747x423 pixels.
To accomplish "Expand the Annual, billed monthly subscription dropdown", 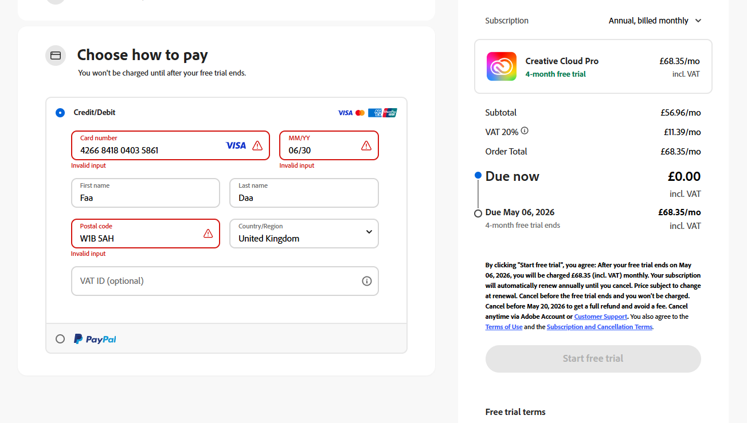I will coord(655,21).
